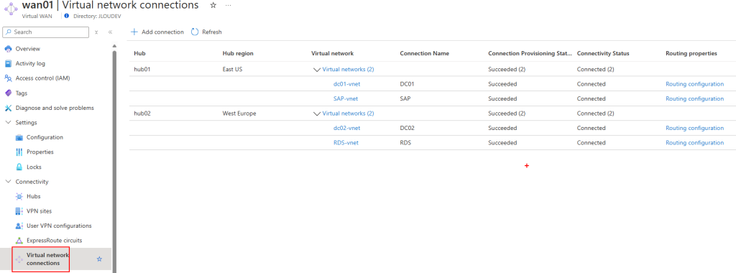This screenshot has height=273, width=736.
Task: Open Routing configuration for RDS row
Action: pyautogui.click(x=695, y=142)
